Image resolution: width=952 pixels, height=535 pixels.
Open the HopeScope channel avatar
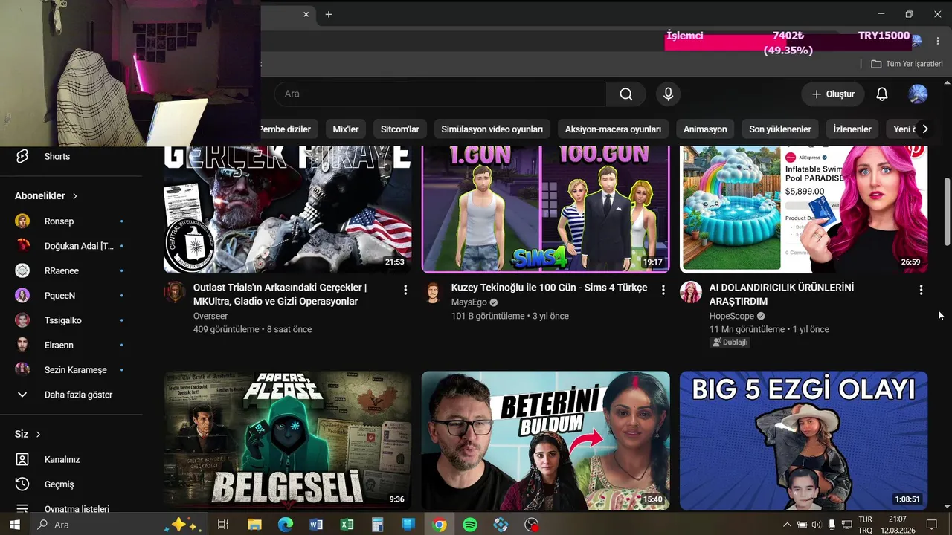tap(691, 292)
